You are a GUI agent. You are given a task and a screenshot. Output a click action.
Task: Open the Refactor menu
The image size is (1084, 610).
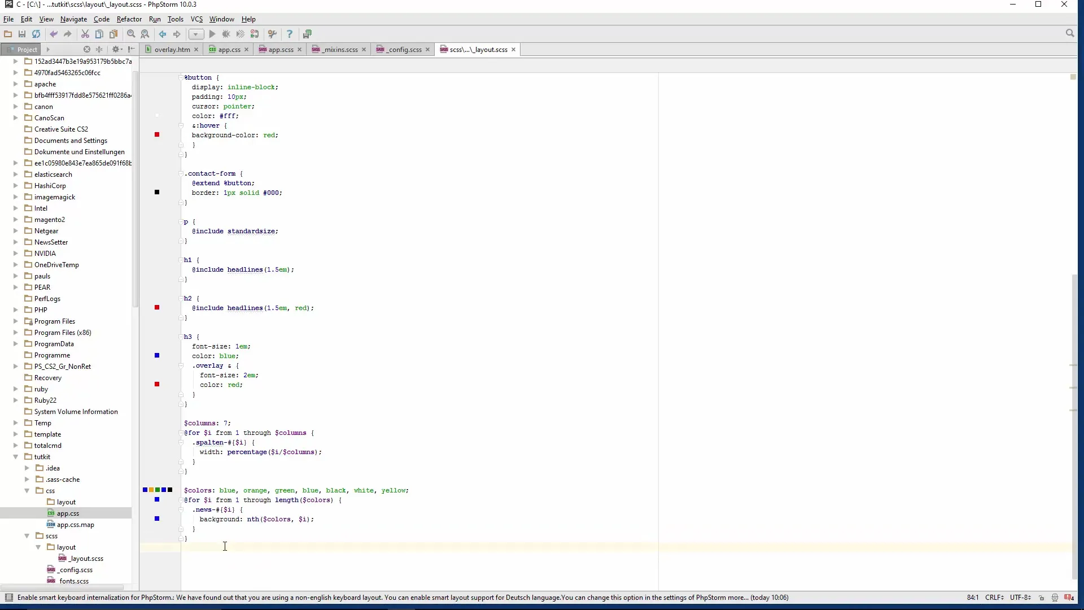[129, 19]
